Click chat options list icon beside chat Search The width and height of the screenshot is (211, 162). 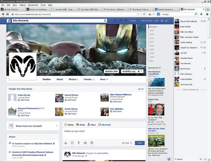[201, 159]
